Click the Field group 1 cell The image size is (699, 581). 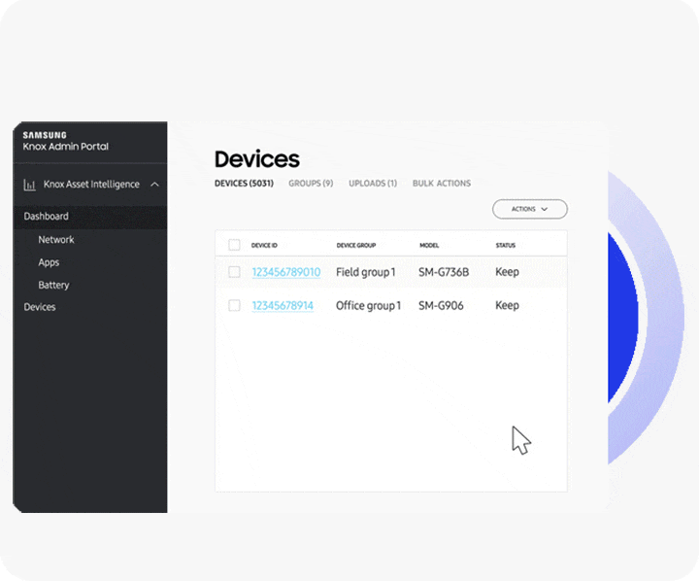point(366,272)
